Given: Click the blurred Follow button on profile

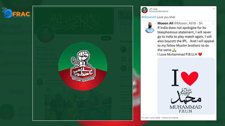Looking at the screenshot, I should point(106,38).
